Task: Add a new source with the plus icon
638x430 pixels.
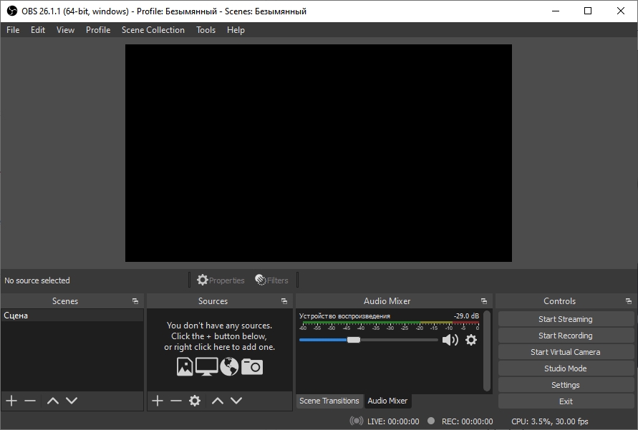Action: [x=157, y=401]
